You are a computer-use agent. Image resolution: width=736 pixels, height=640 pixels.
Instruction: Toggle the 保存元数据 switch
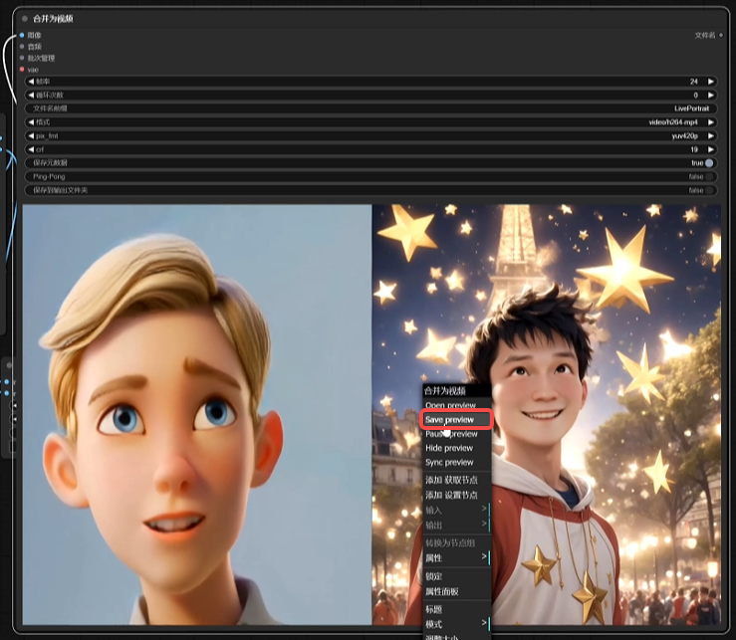(709, 163)
